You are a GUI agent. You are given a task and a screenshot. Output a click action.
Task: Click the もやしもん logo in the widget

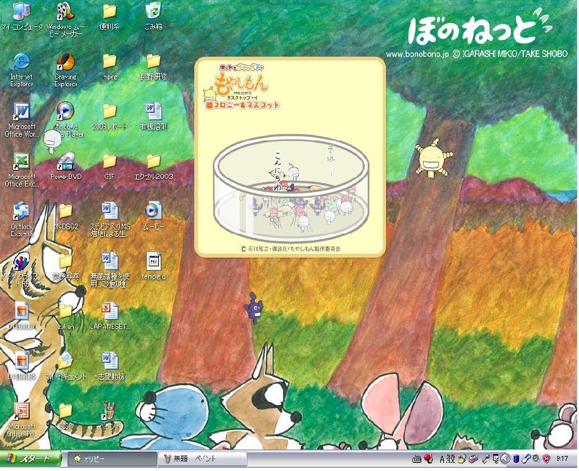(241, 87)
